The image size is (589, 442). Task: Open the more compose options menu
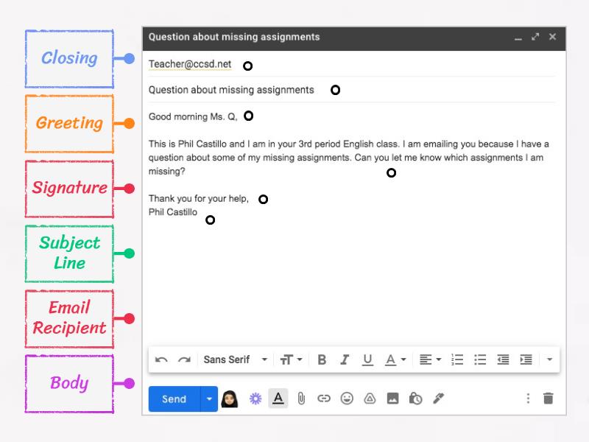coord(527,399)
